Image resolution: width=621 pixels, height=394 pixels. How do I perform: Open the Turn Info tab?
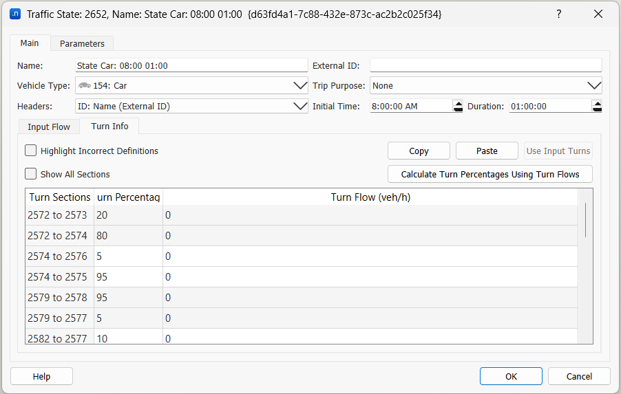110,127
